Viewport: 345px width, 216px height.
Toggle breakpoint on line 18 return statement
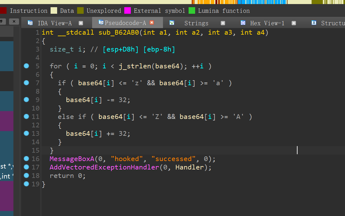tap(26, 175)
